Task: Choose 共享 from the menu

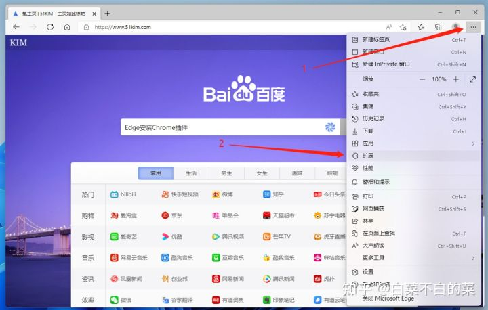Action: click(x=413, y=221)
